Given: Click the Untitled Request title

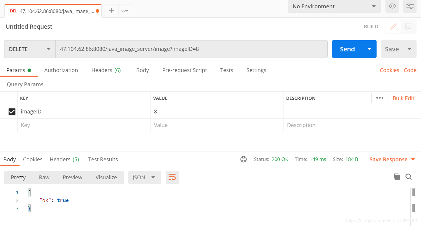Looking at the screenshot, I should [x=29, y=27].
